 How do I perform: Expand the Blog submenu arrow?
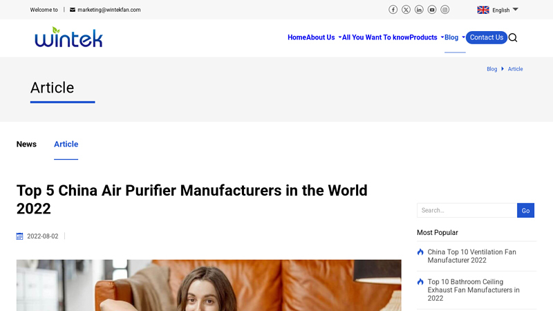tap(463, 37)
